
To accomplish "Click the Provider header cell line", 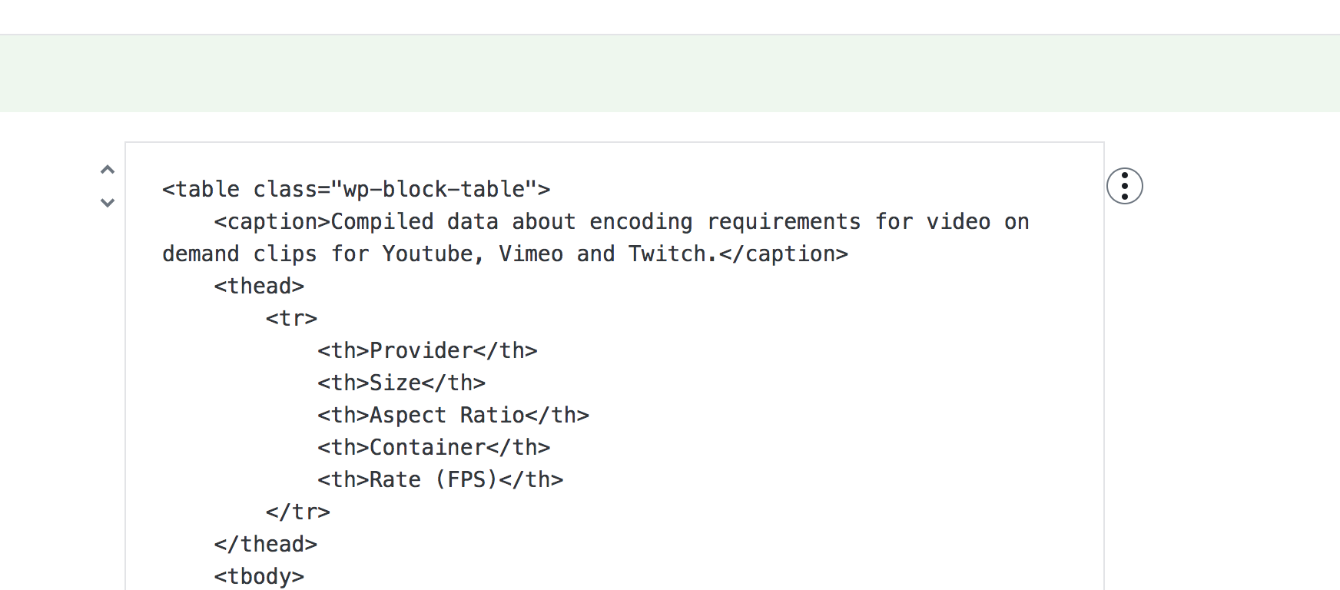I will (427, 350).
